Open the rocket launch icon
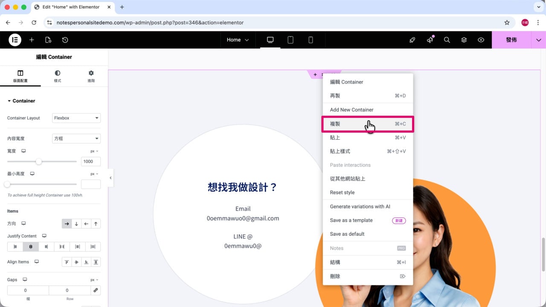Image resolution: width=546 pixels, height=307 pixels. click(x=412, y=40)
